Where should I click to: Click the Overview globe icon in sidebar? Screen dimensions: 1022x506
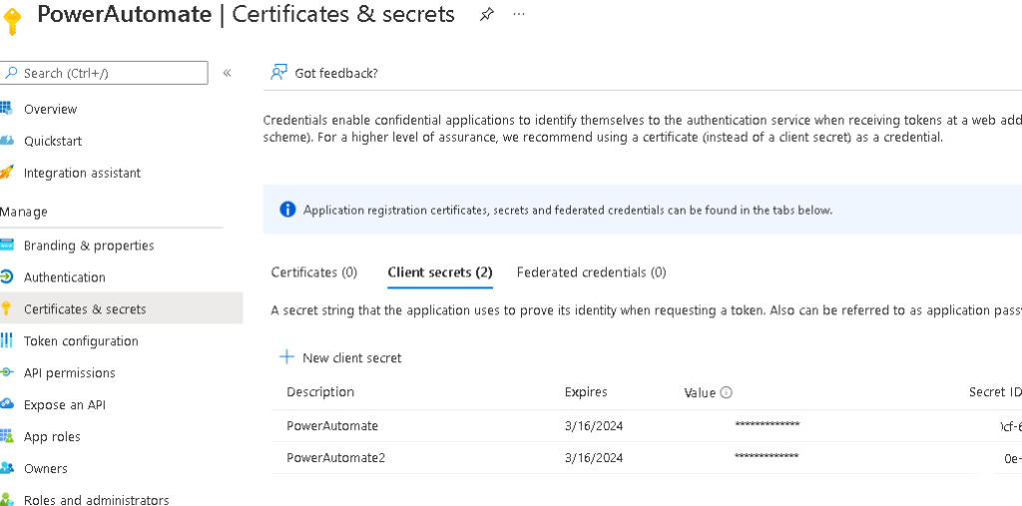6,109
